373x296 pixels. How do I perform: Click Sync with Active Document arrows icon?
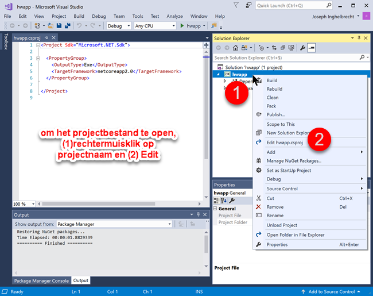pyautogui.click(x=274, y=48)
